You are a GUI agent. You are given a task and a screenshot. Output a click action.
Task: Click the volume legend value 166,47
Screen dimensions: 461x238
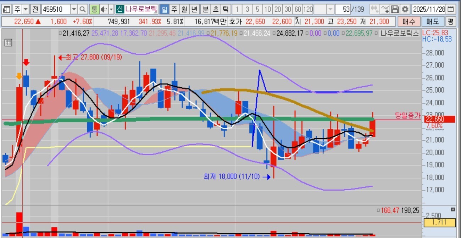390,211
